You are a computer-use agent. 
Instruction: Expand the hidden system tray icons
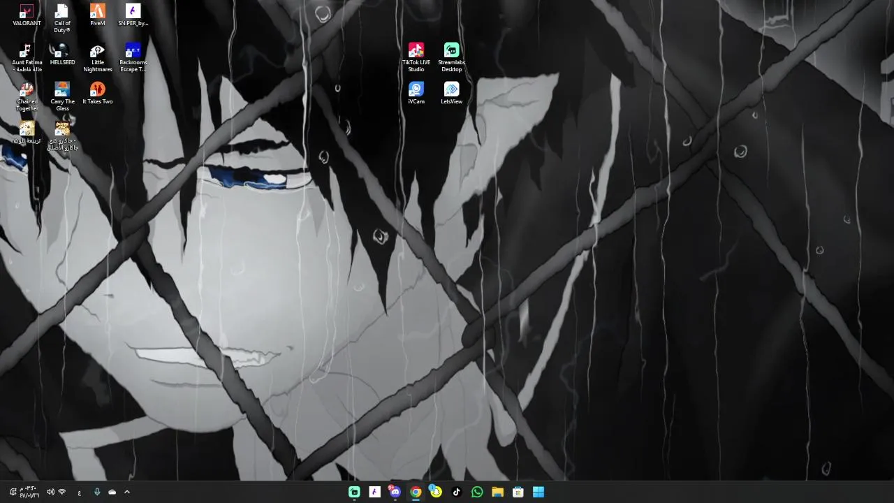tap(127, 492)
